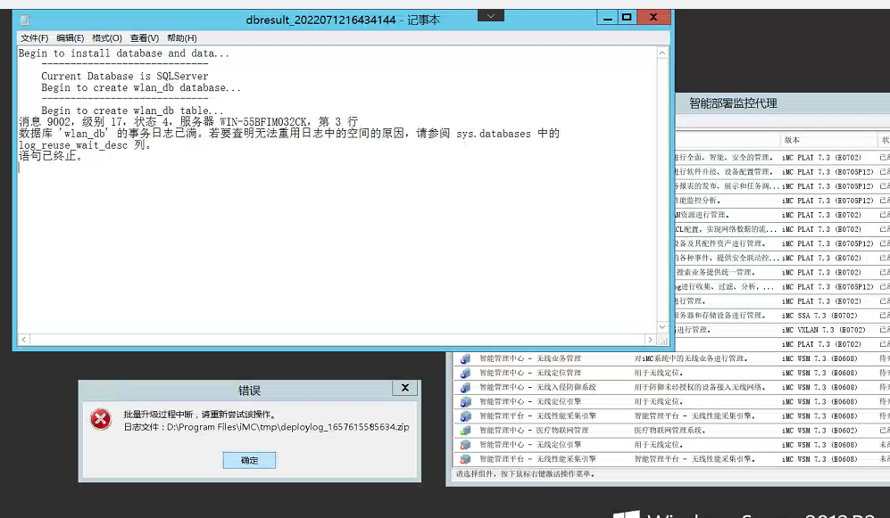Open the 格式(O) menu in Notepad
This screenshot has height=518, width=890.
coord(107,38)
